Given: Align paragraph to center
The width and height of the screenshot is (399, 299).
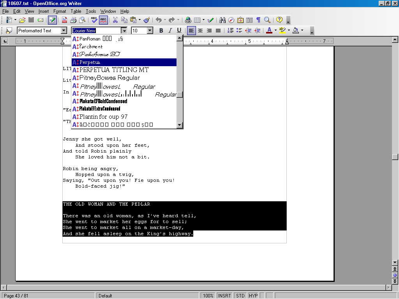Looking at the screenshot, I should (x=200, y=30).
